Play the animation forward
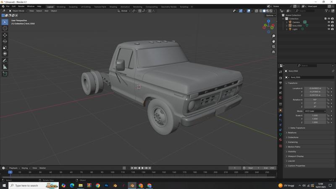 (x=142, y=168)
